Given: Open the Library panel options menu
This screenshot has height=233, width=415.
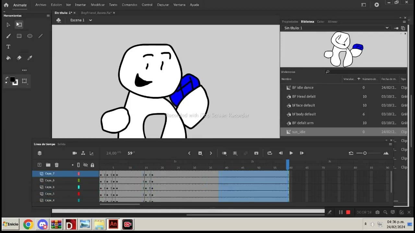Looking at the screenshot, I should point(404,22).
